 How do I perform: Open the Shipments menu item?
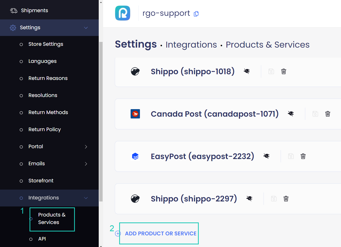[x=34, y=10]
